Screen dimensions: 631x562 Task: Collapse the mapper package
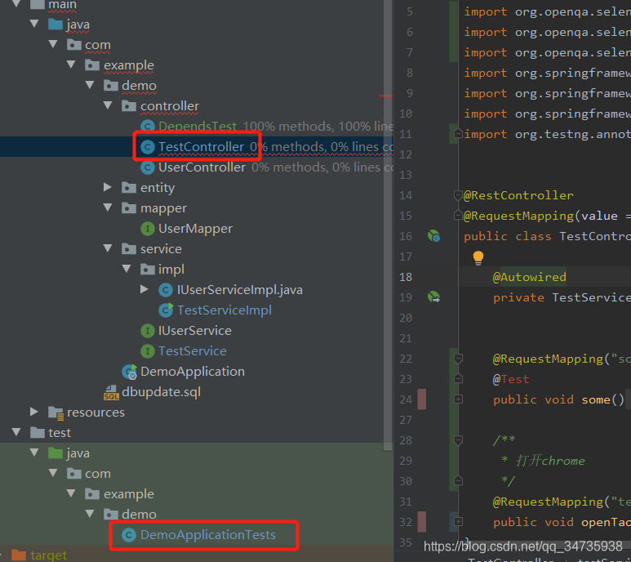point(108,207)
